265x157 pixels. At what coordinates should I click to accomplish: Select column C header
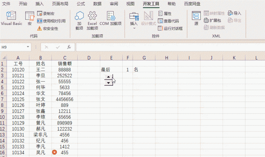[64, 58]
